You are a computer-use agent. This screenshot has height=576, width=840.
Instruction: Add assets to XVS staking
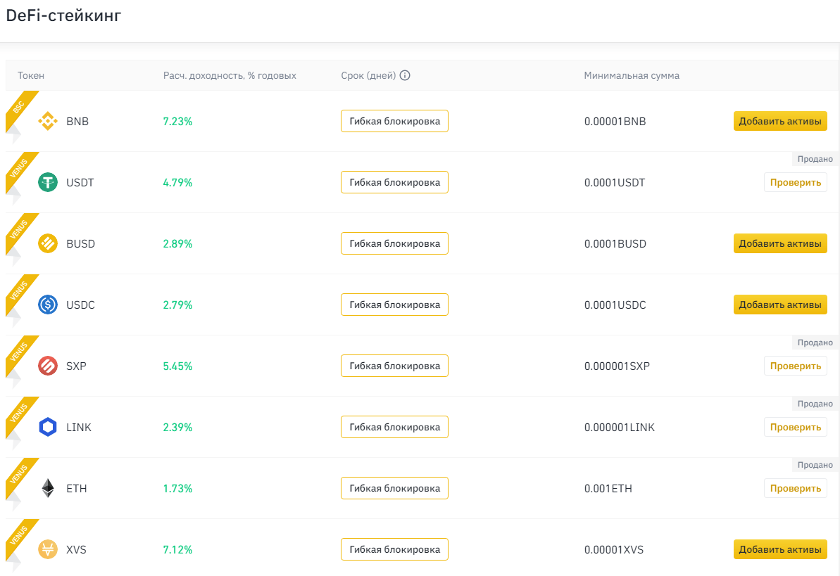pyautogui.click(x=779, y=549)
